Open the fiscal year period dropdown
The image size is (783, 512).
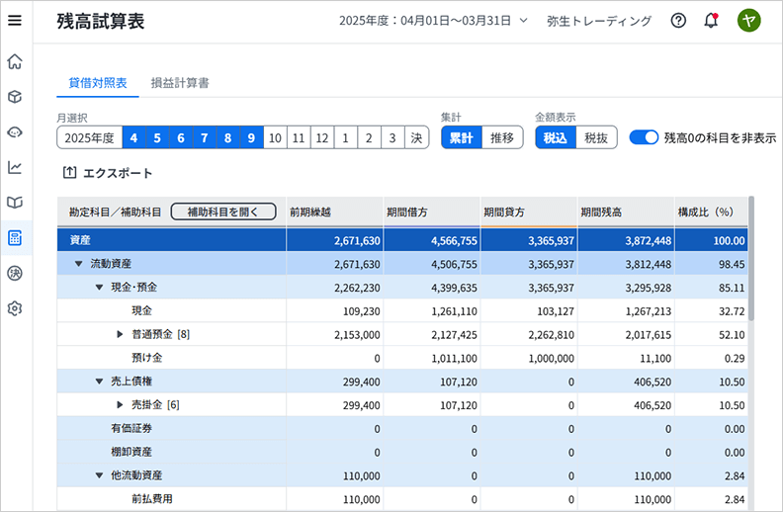tap(433, 20)
